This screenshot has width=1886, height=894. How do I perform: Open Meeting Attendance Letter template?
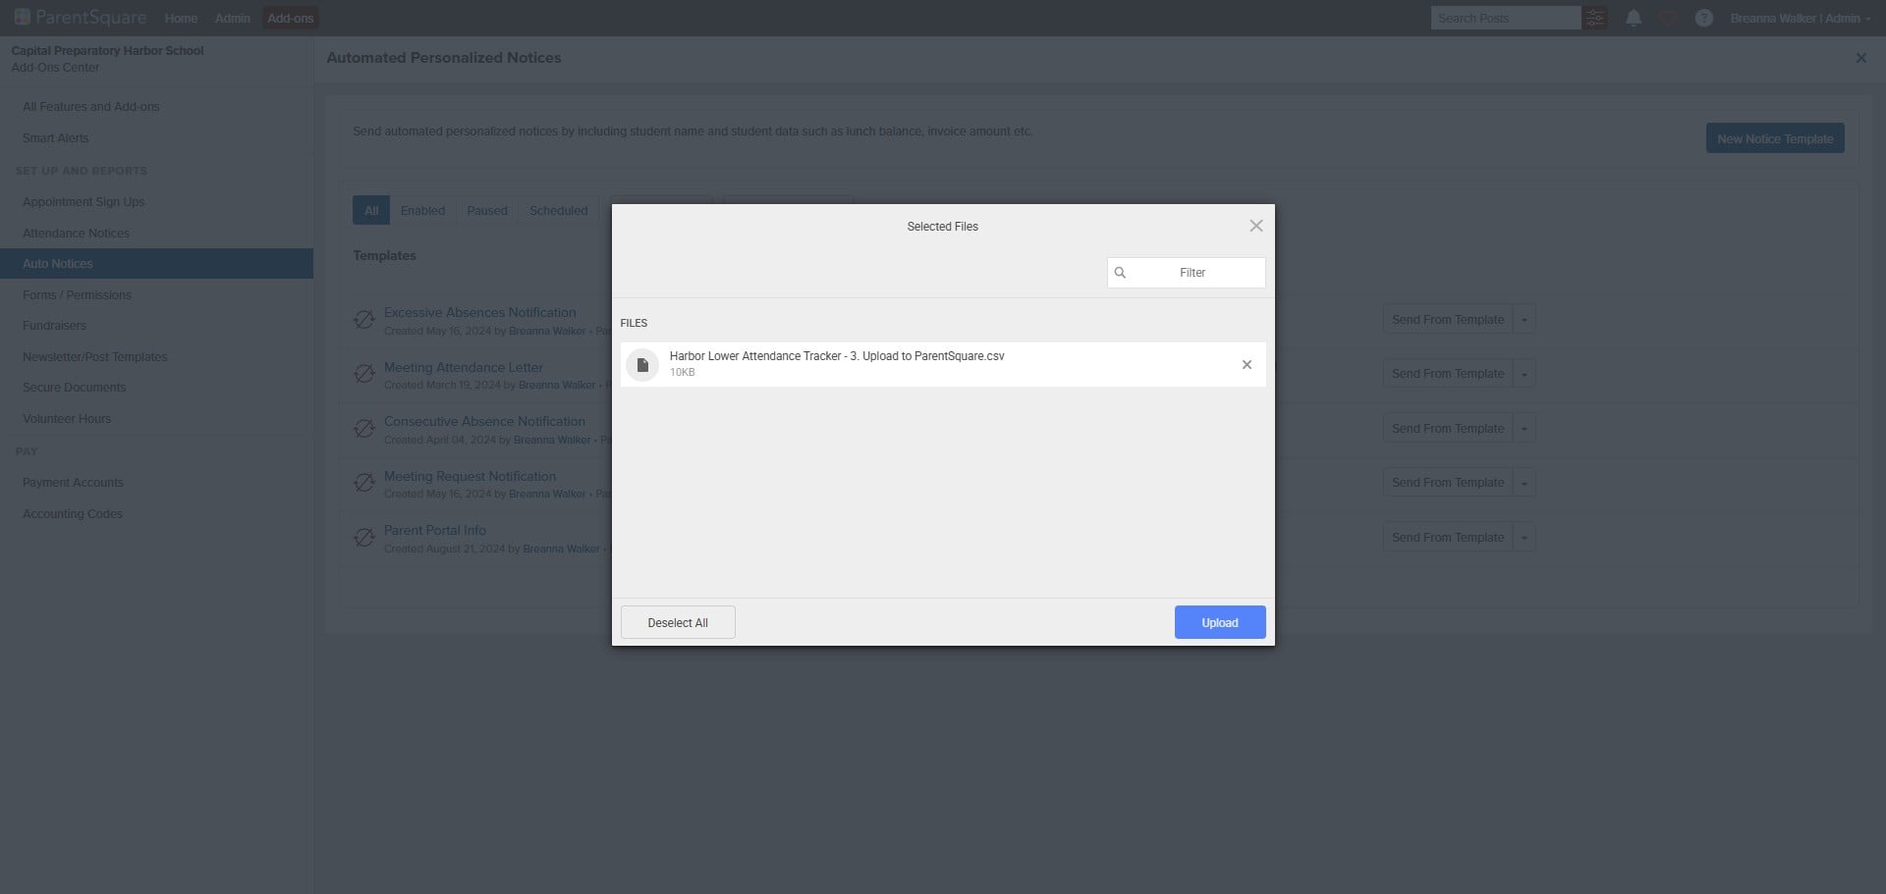click(463, 367)
